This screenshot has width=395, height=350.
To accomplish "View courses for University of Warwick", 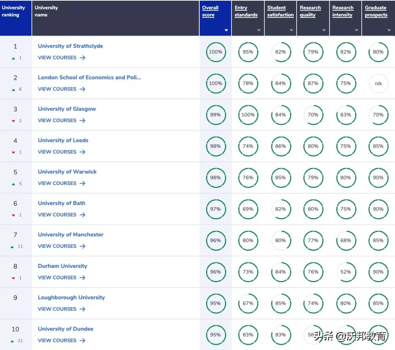I will coord(61,183).
